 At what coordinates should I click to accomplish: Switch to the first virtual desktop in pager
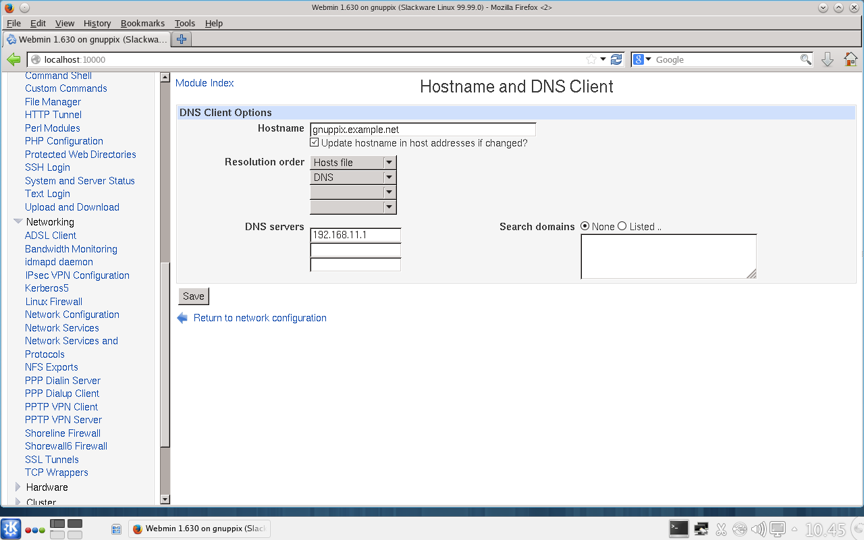(x=57, y=523)
